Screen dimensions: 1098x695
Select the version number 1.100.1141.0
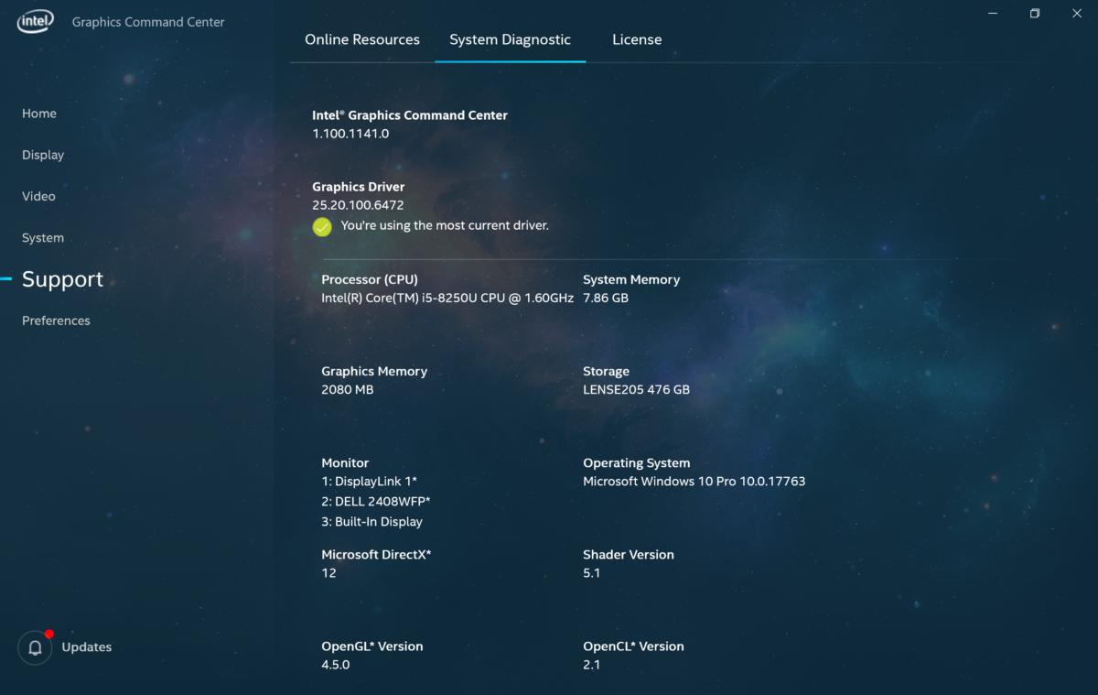350,134
